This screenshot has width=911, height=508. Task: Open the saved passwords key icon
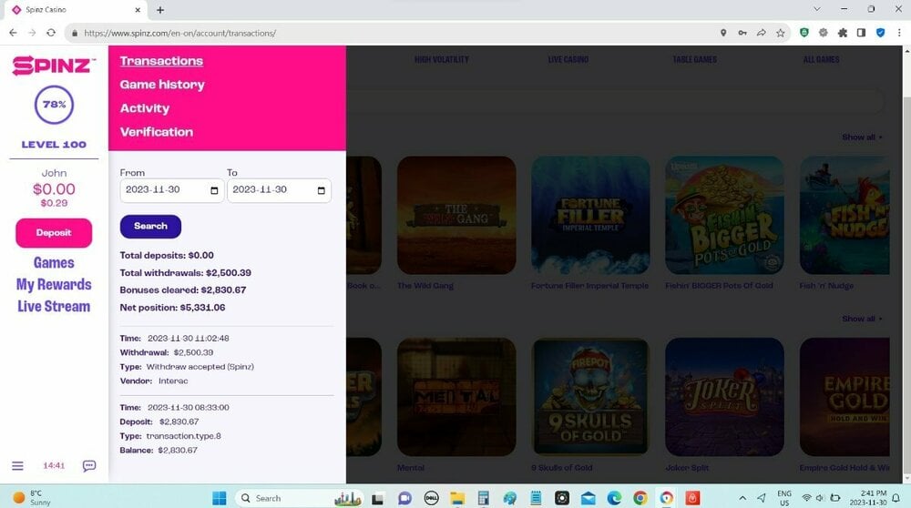[742, 33]
